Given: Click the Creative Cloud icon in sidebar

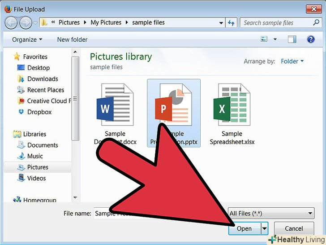Looking at the screenshot, I should click(x=21, y=101).
